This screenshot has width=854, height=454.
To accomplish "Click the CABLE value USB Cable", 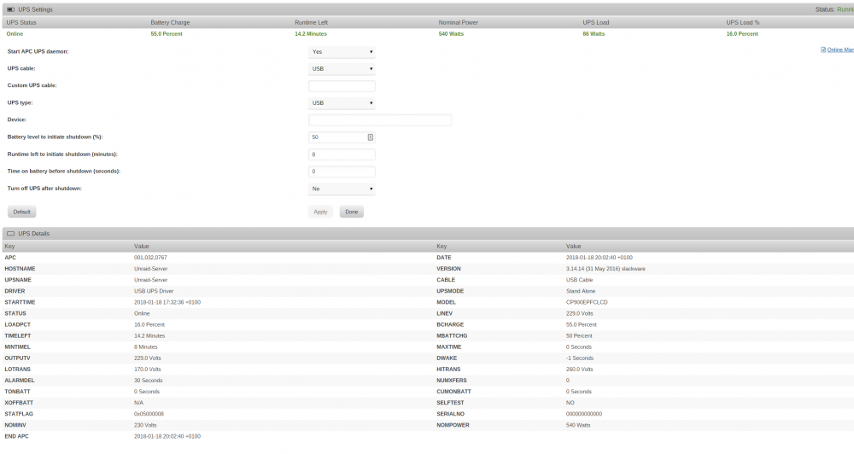I will (x=579, y=280).
